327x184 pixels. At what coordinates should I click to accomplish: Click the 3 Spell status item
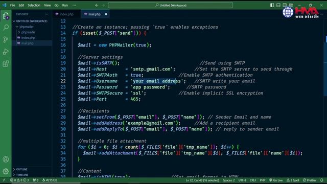[x=293, y=180]
